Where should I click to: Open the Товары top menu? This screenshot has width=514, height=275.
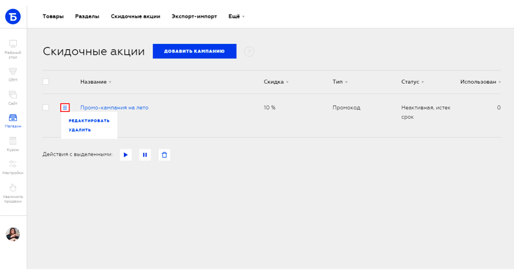[x=53, y=16]
